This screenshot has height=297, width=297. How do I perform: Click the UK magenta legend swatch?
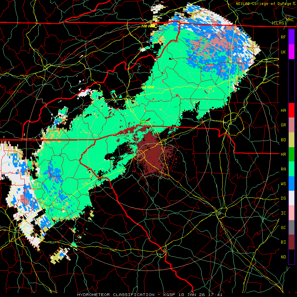pos(291,52)
